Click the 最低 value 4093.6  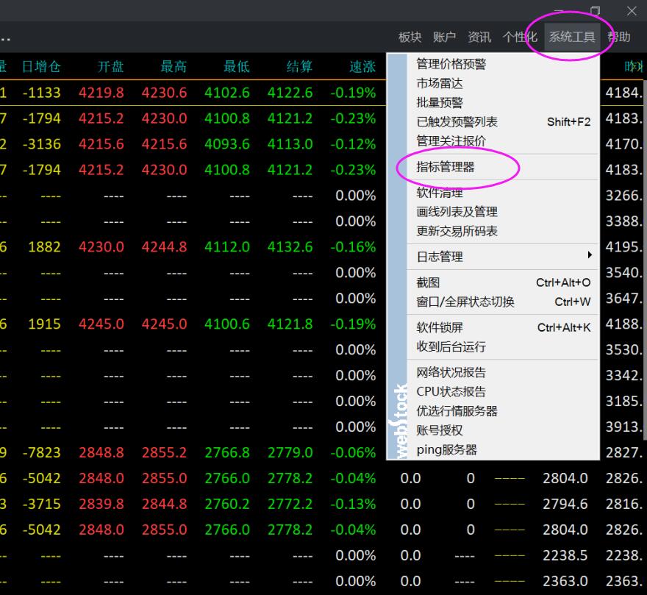pyautogui.click(x=227, y=144)
